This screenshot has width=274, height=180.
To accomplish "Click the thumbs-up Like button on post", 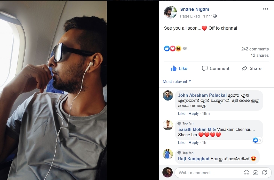I will 179,68.
